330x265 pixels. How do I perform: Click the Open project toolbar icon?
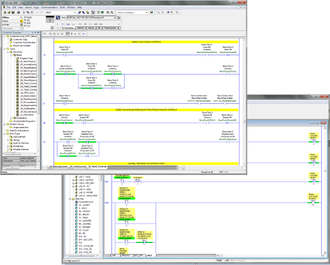9,13
